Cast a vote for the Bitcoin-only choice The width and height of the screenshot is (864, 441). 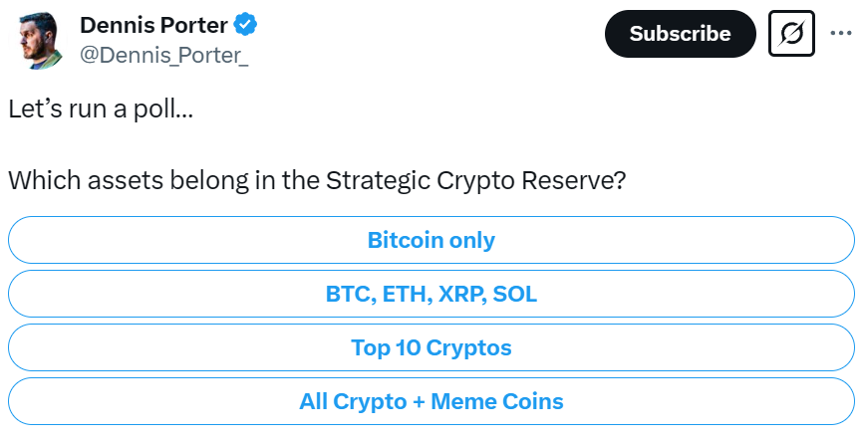(x=431, y=240)
